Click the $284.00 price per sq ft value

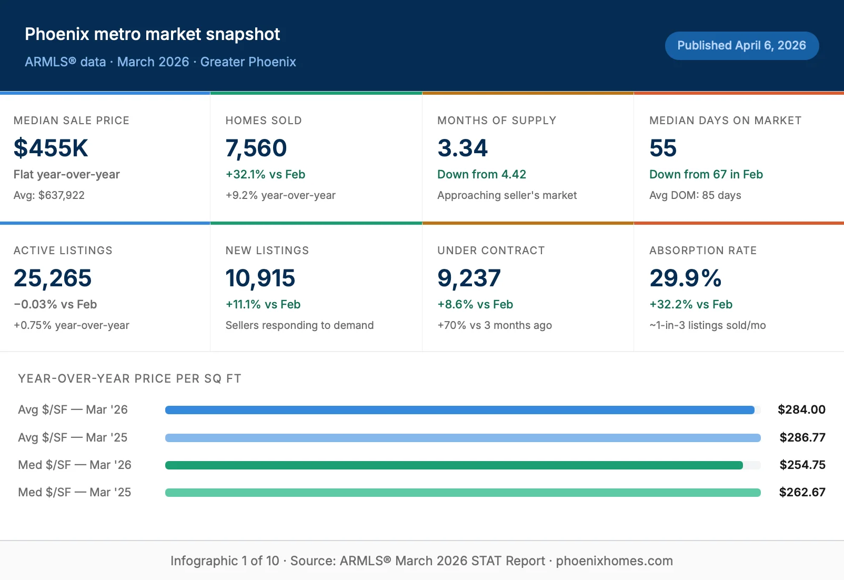[801, 409]
